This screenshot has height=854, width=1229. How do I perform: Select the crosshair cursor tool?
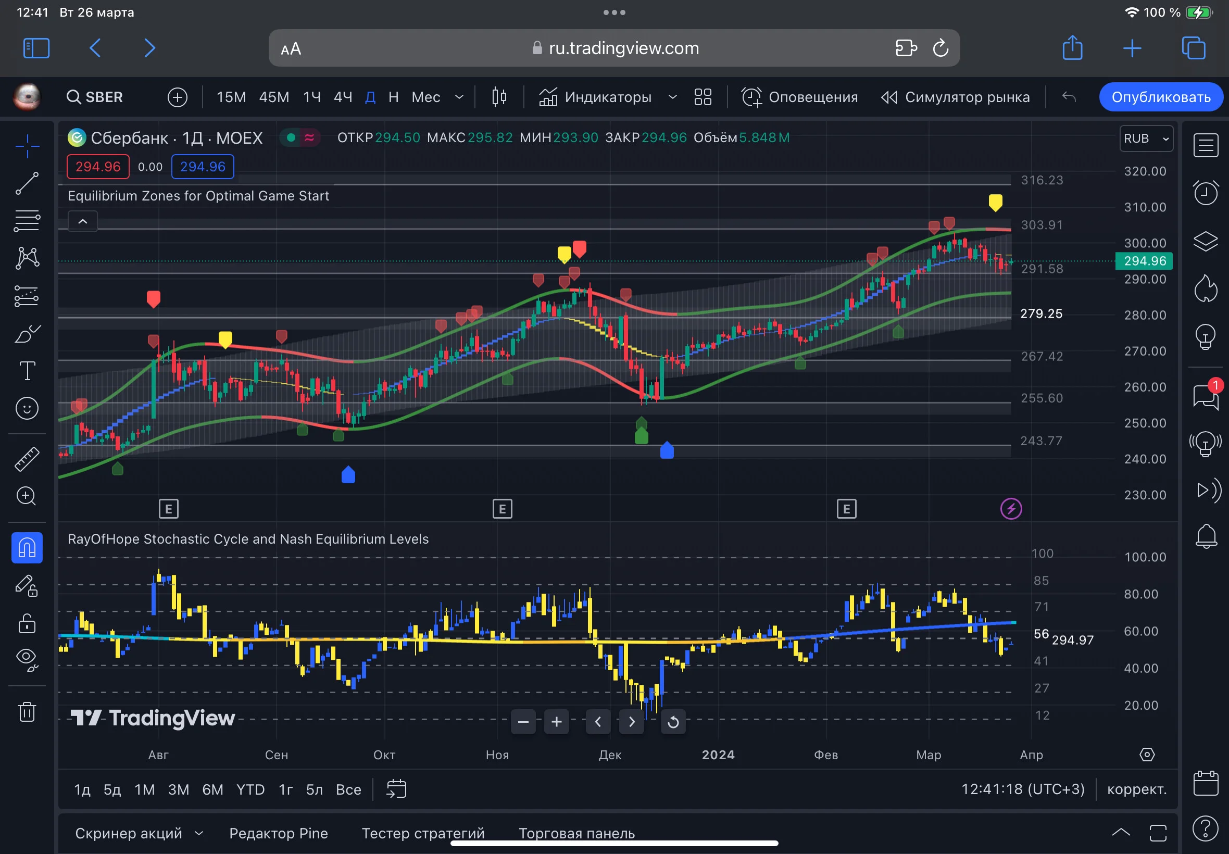[x=27, y=145]
